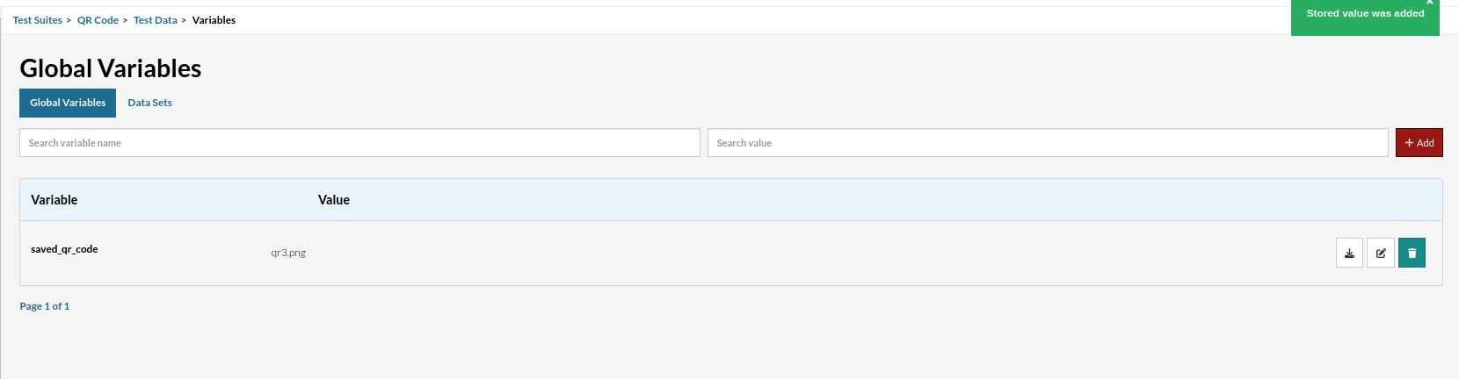Click the Global Variables page heading
Image resolution: width=1459 pixels, height=379 pixels.
[111, 68]
